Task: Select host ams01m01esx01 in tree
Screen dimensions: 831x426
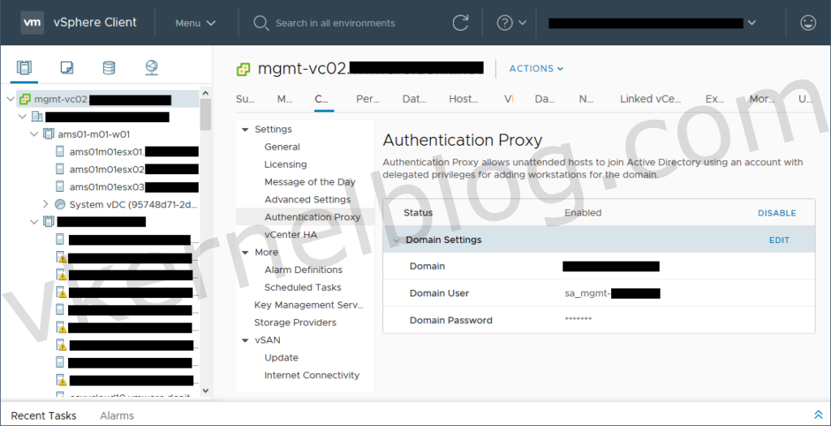Action: click(x=134, y=152)
